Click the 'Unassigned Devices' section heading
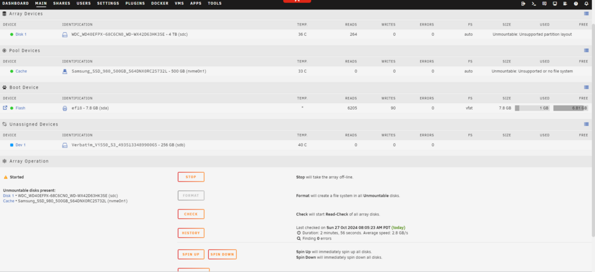Screen dimensions: 595x272 pyautogui.click(x=34, y=124)
